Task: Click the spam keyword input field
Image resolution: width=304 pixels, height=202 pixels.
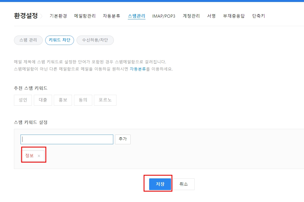Action: click(67, 139)
